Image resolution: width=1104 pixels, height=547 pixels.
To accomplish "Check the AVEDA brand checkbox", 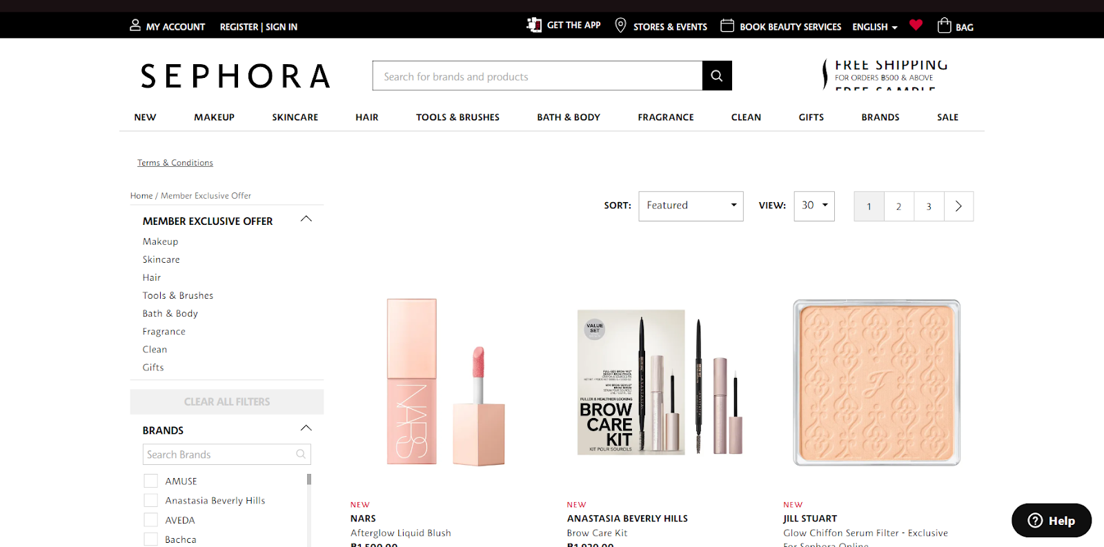I will point(150,519).
